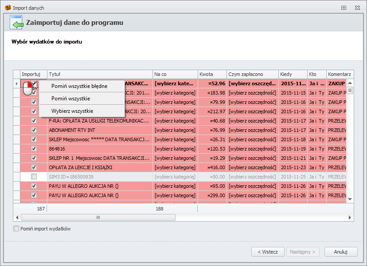Viewport: 367px width, 266px height.
Task: Go back with the '< Wstecz' button
Action: tap(268, 252)
